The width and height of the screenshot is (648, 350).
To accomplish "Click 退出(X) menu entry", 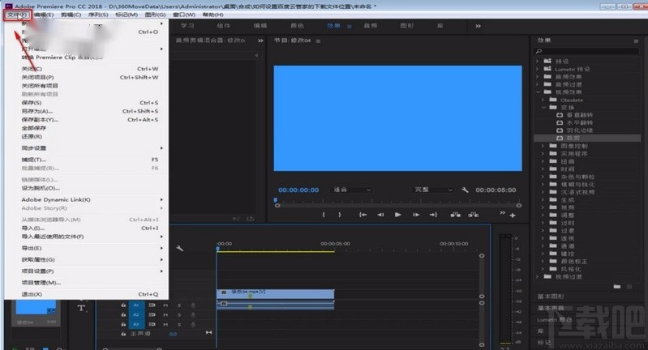I will 32,294.
